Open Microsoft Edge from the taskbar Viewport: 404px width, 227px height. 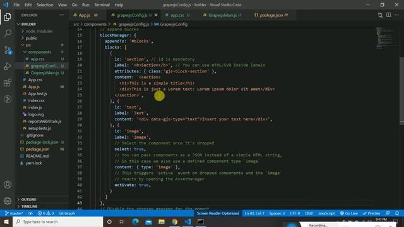(135, 221)
